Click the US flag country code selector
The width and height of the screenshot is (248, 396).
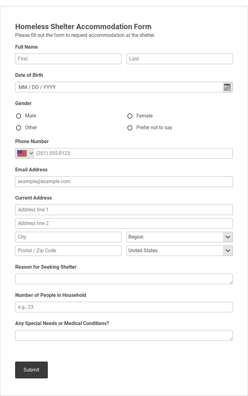[25, 153]
